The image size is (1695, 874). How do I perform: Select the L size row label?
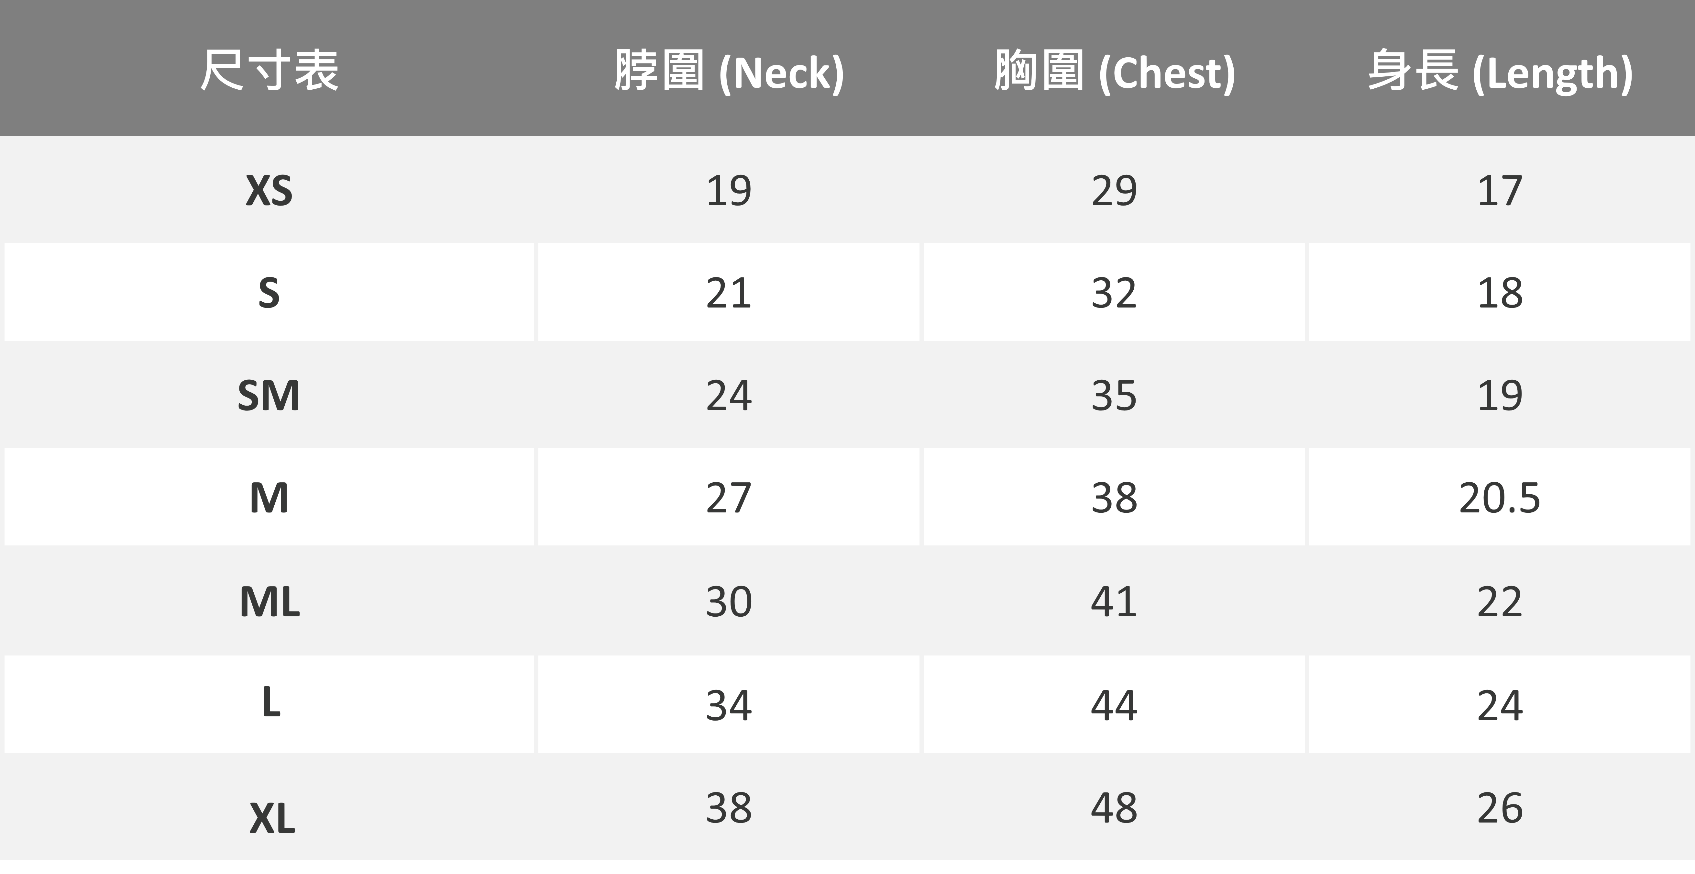pyautogui.click(x=271, y=703)
